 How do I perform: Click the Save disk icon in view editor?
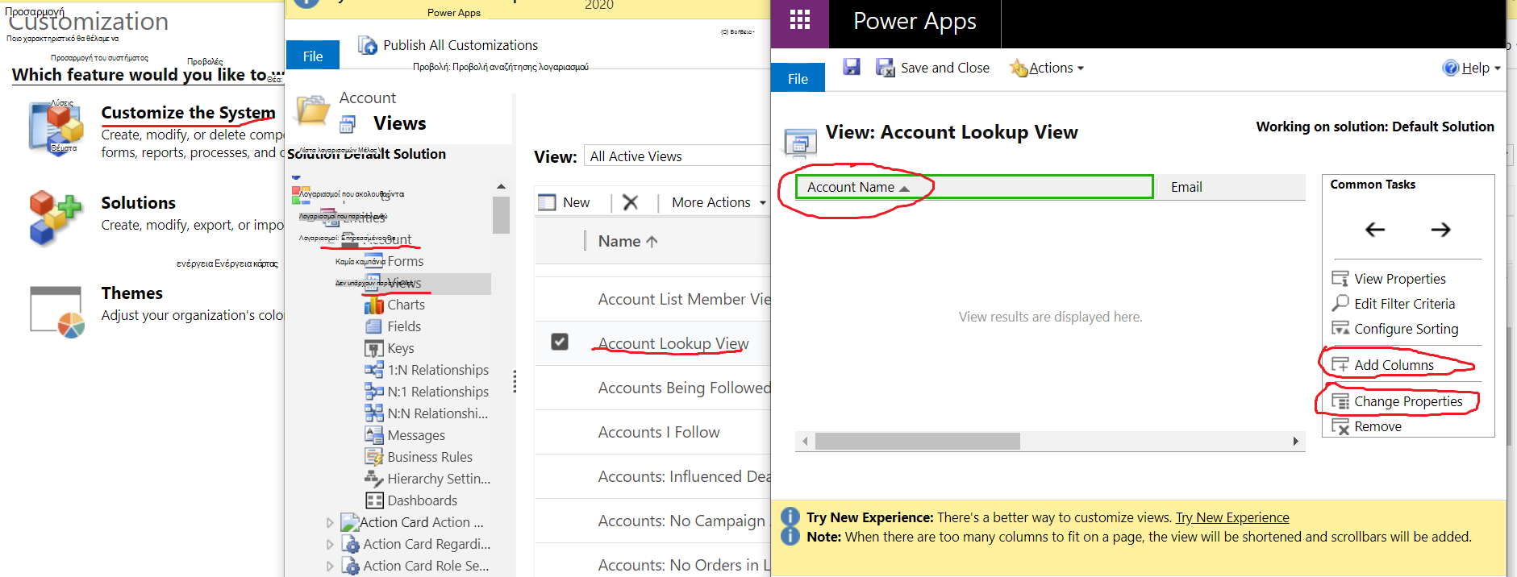tap(852, 67)
